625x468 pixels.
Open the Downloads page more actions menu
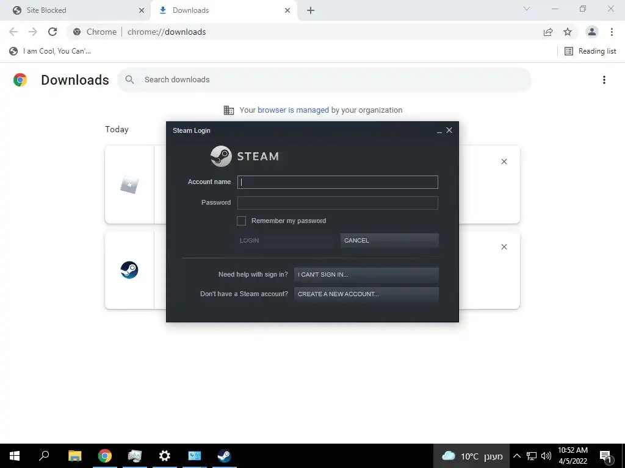[x=604, y=80]
